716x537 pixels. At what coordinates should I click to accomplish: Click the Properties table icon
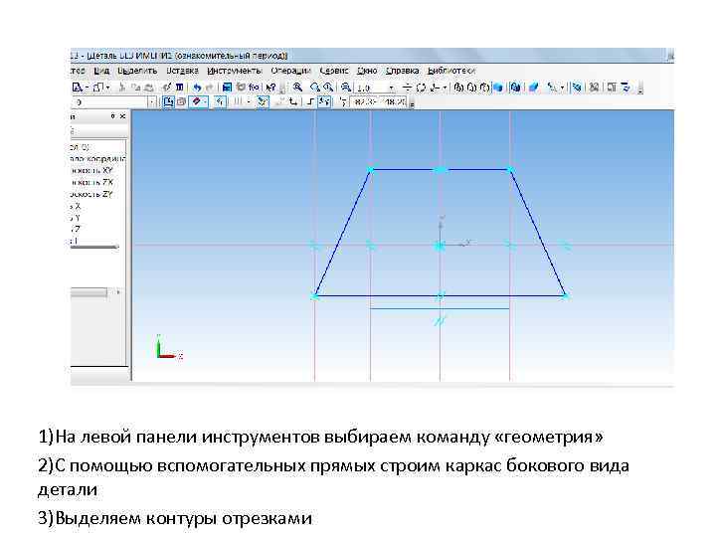click(x=179, y=88)
